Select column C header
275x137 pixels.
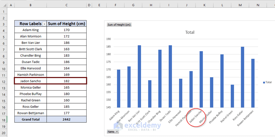(67, 5)
